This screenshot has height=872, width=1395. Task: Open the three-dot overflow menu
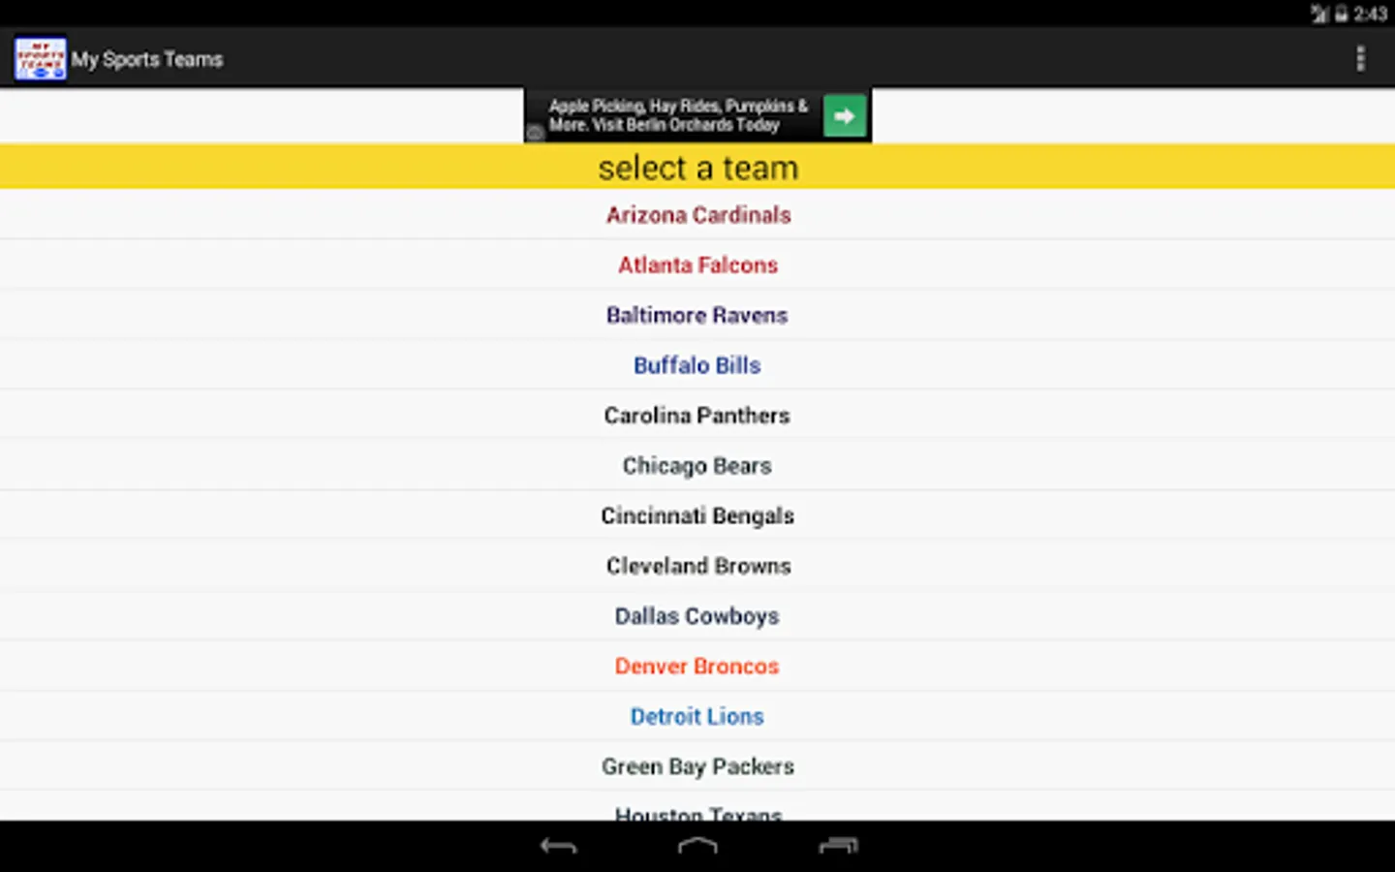[1360, 59]
